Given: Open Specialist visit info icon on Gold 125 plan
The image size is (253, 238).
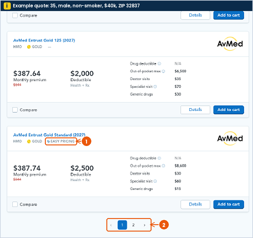Looking at the screenshot, I should 155,86.
